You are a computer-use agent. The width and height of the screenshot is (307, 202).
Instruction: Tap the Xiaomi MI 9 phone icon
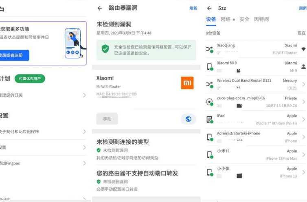(210, 67)
